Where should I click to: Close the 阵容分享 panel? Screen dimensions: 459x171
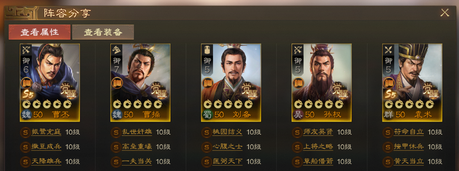pos(445,13)
